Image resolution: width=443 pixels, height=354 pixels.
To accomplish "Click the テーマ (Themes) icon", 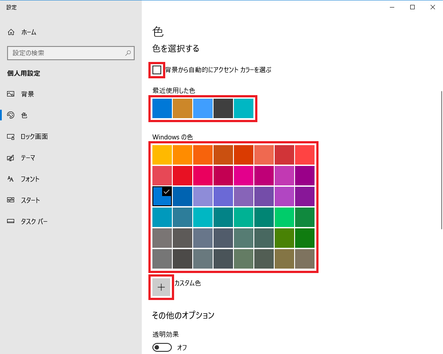I will pyautogui.click(x=11, y=158).
